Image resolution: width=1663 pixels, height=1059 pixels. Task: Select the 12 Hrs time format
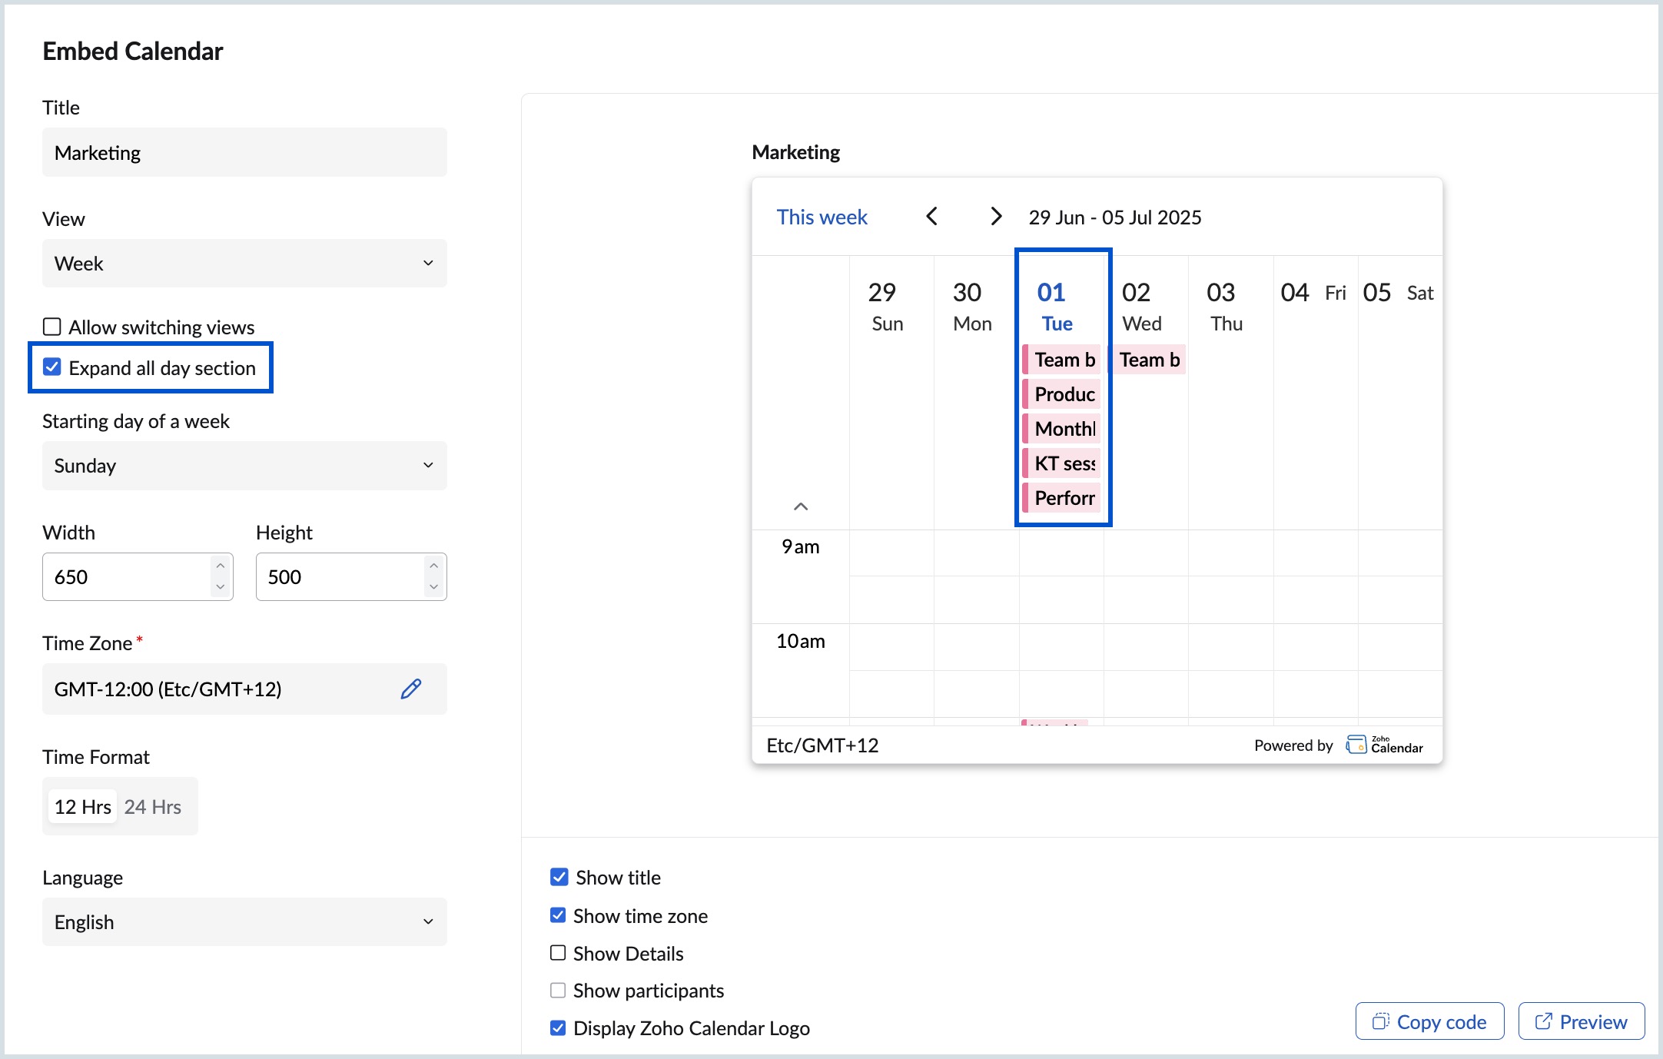82,807
